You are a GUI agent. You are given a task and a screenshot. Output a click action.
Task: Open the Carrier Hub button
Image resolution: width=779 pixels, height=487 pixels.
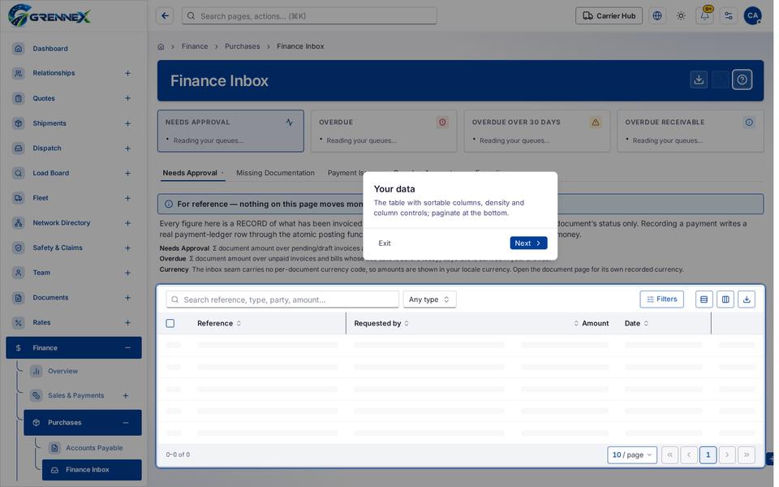[609, 16]
